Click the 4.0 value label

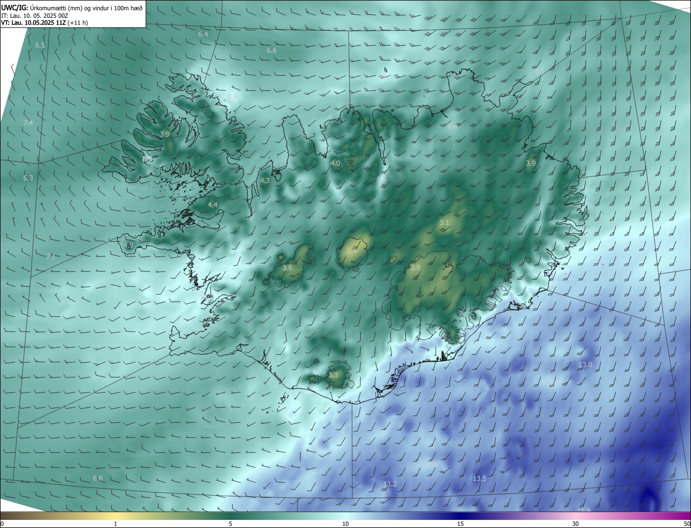[335, 163]
